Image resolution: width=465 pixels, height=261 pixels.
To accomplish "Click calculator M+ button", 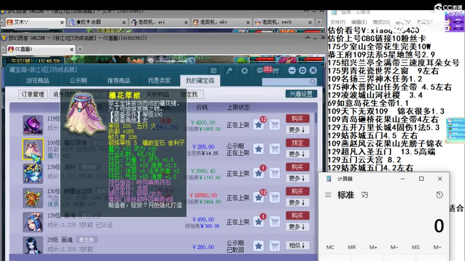I will 373,247.
